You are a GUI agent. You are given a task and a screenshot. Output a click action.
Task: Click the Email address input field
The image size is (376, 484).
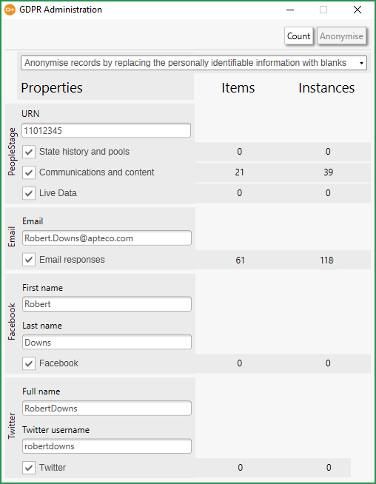click(x=107, y=238)
